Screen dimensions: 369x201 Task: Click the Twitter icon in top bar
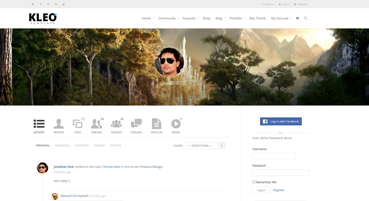point(33,4)
